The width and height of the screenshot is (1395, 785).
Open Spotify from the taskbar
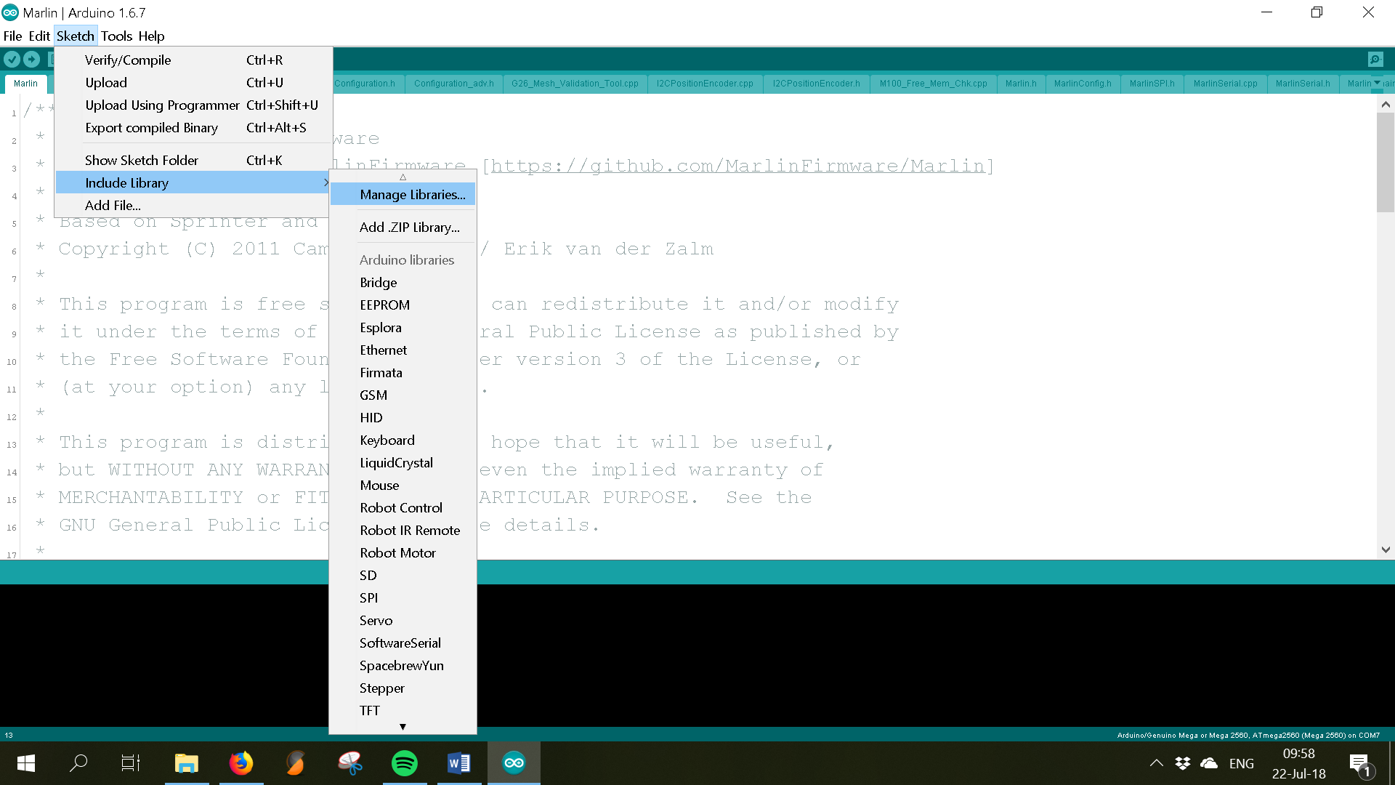405,763
